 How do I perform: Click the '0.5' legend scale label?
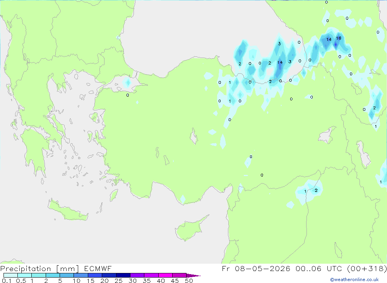[x=21, y=281]
